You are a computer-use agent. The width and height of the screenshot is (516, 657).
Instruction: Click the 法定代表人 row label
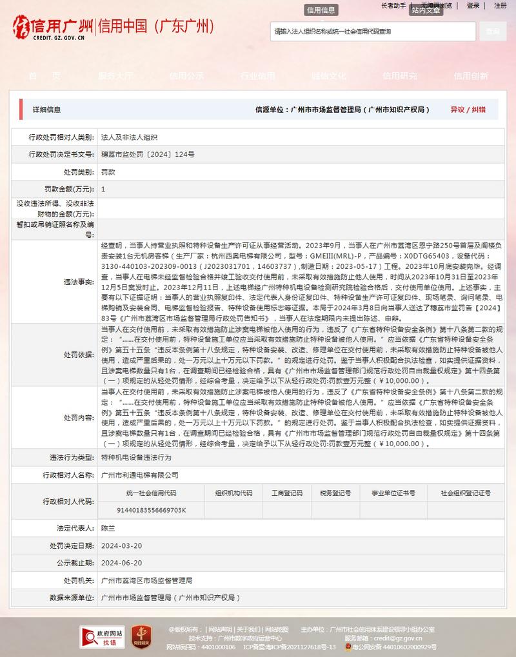pos(75,528)
